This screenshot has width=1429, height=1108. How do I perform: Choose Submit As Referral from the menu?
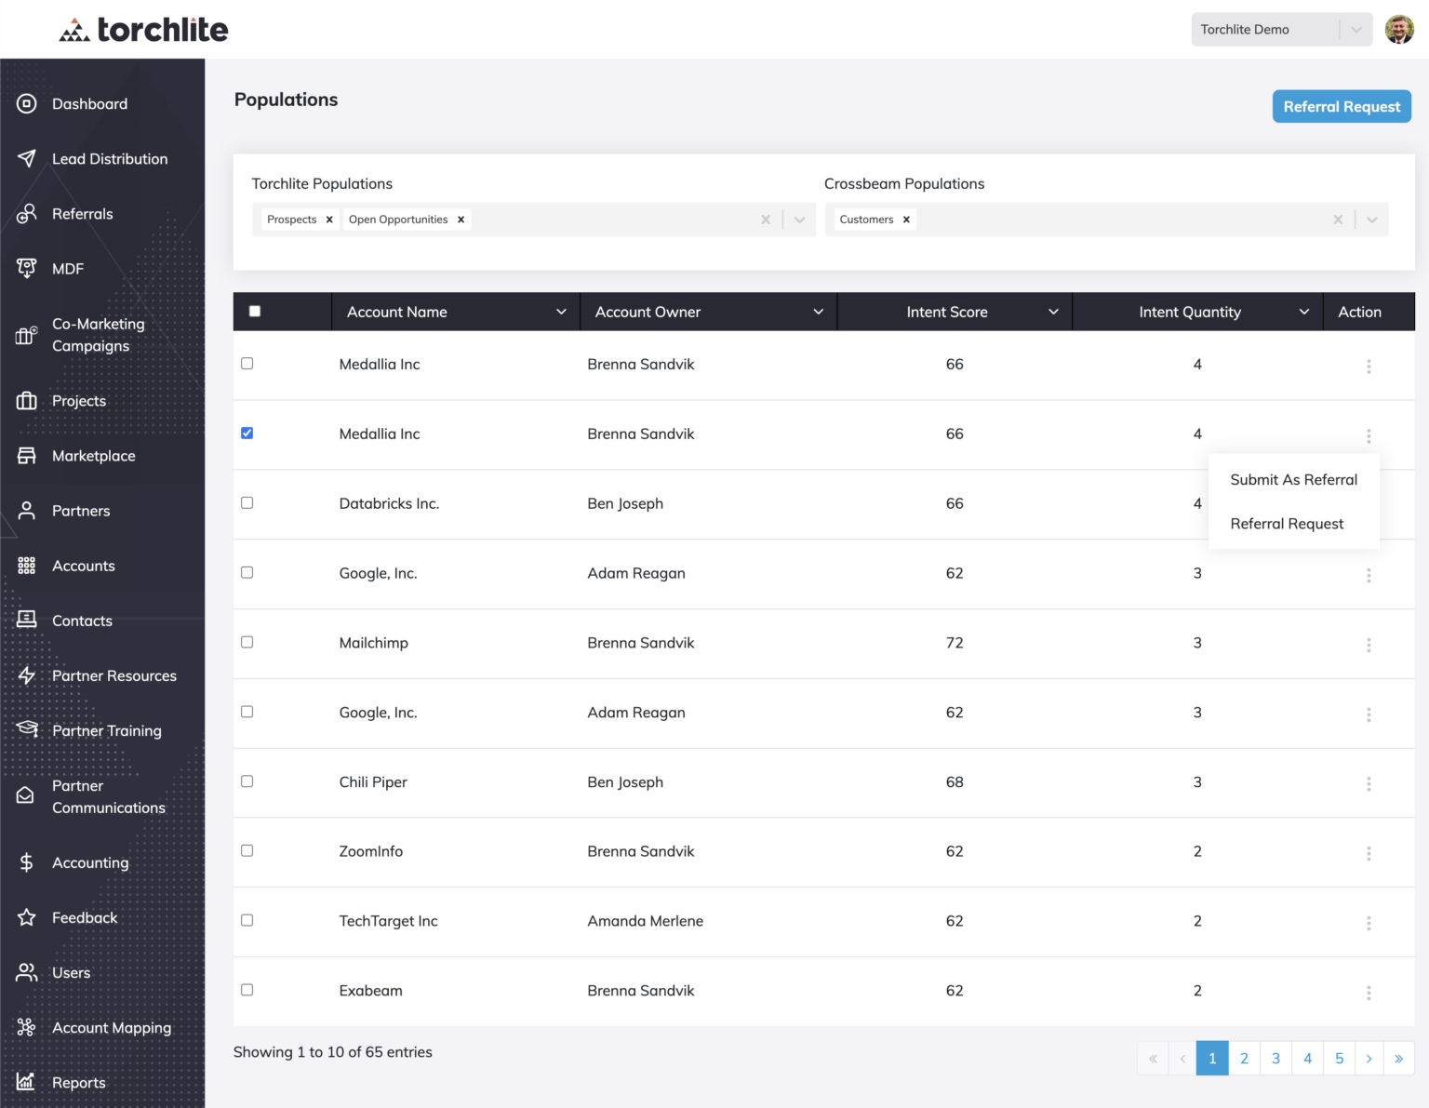coord(1293,479)
